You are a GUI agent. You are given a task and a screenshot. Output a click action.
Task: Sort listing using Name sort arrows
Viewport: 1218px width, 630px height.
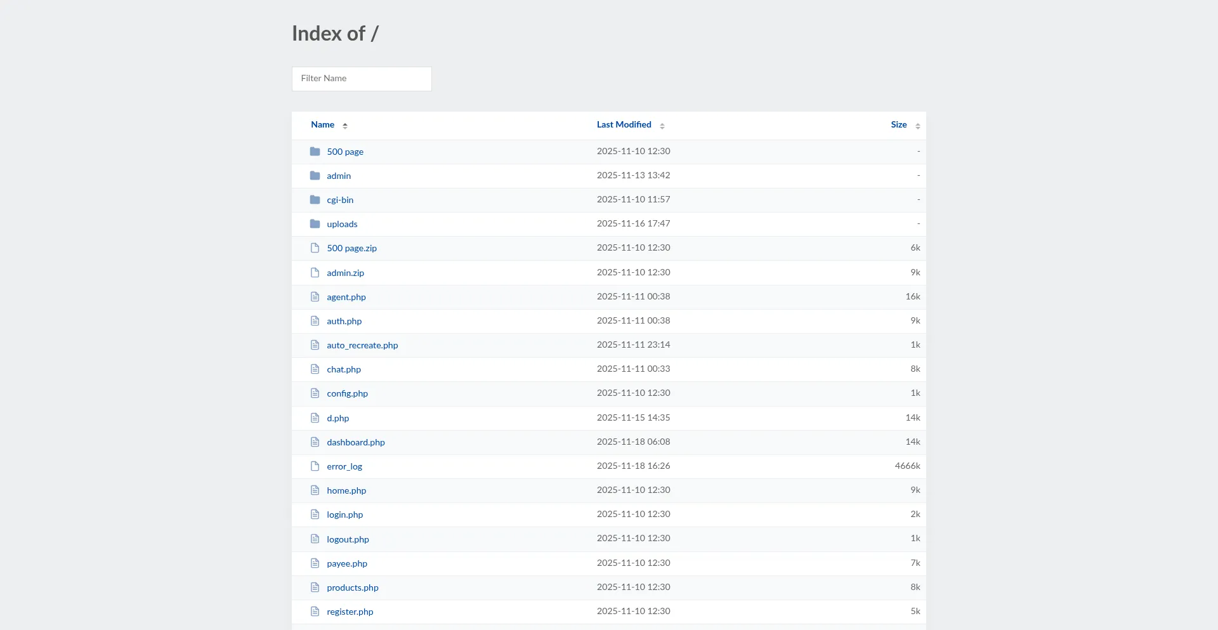[345, 126]
